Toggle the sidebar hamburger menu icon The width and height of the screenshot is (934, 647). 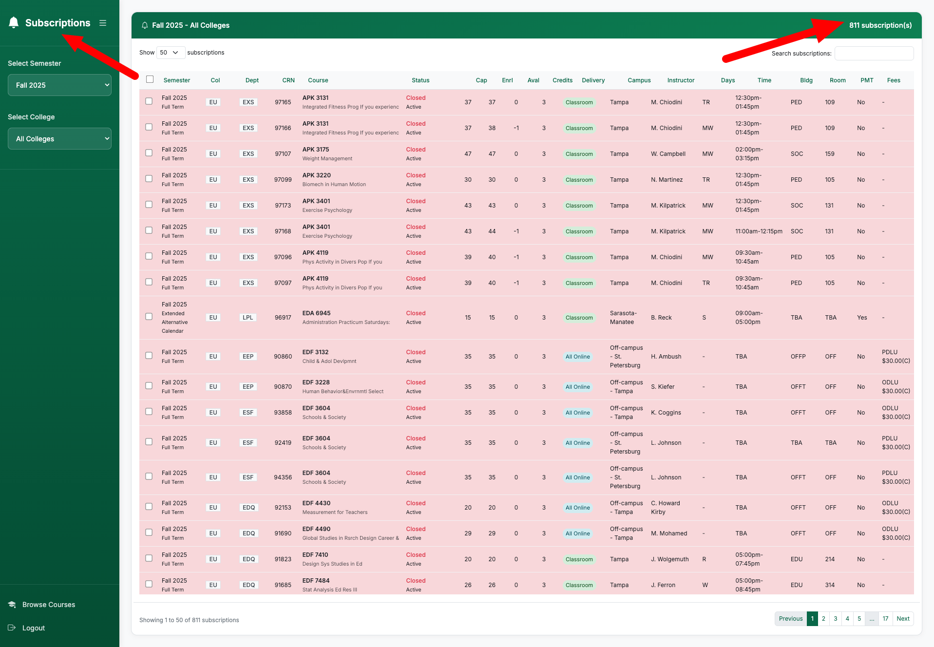point(103,23)
